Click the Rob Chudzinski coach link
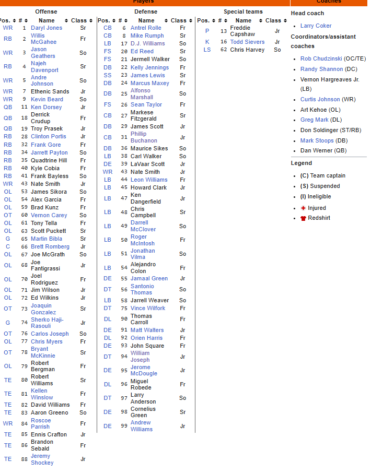This screenshot has height=473, width=371. click(321, 59)
